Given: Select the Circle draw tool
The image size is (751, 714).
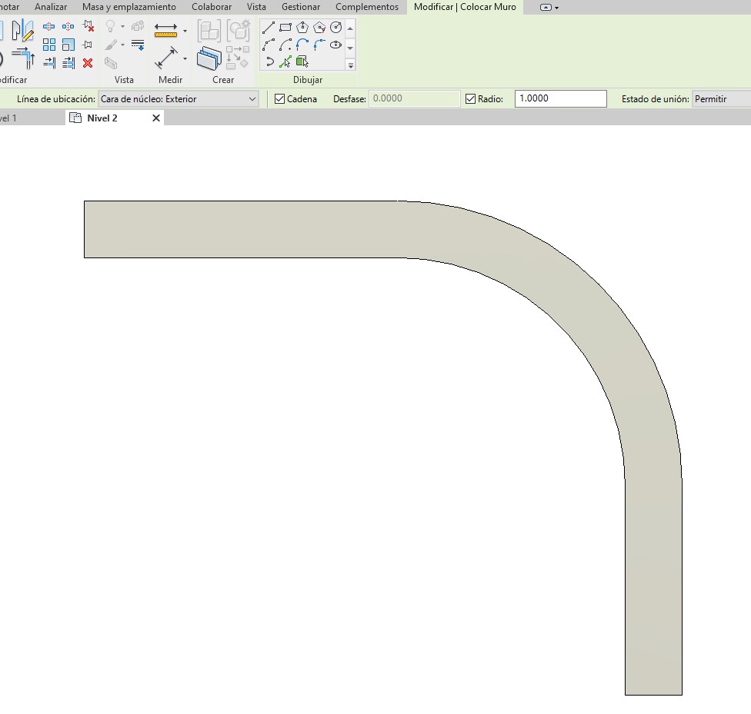Looking at the screenshot, I should click(335, 28).
